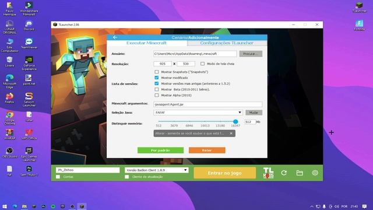This screenshot has height=210, width=373.
Task: Open Lixeira recycle bin icon
Action: [x=9, y=62]
